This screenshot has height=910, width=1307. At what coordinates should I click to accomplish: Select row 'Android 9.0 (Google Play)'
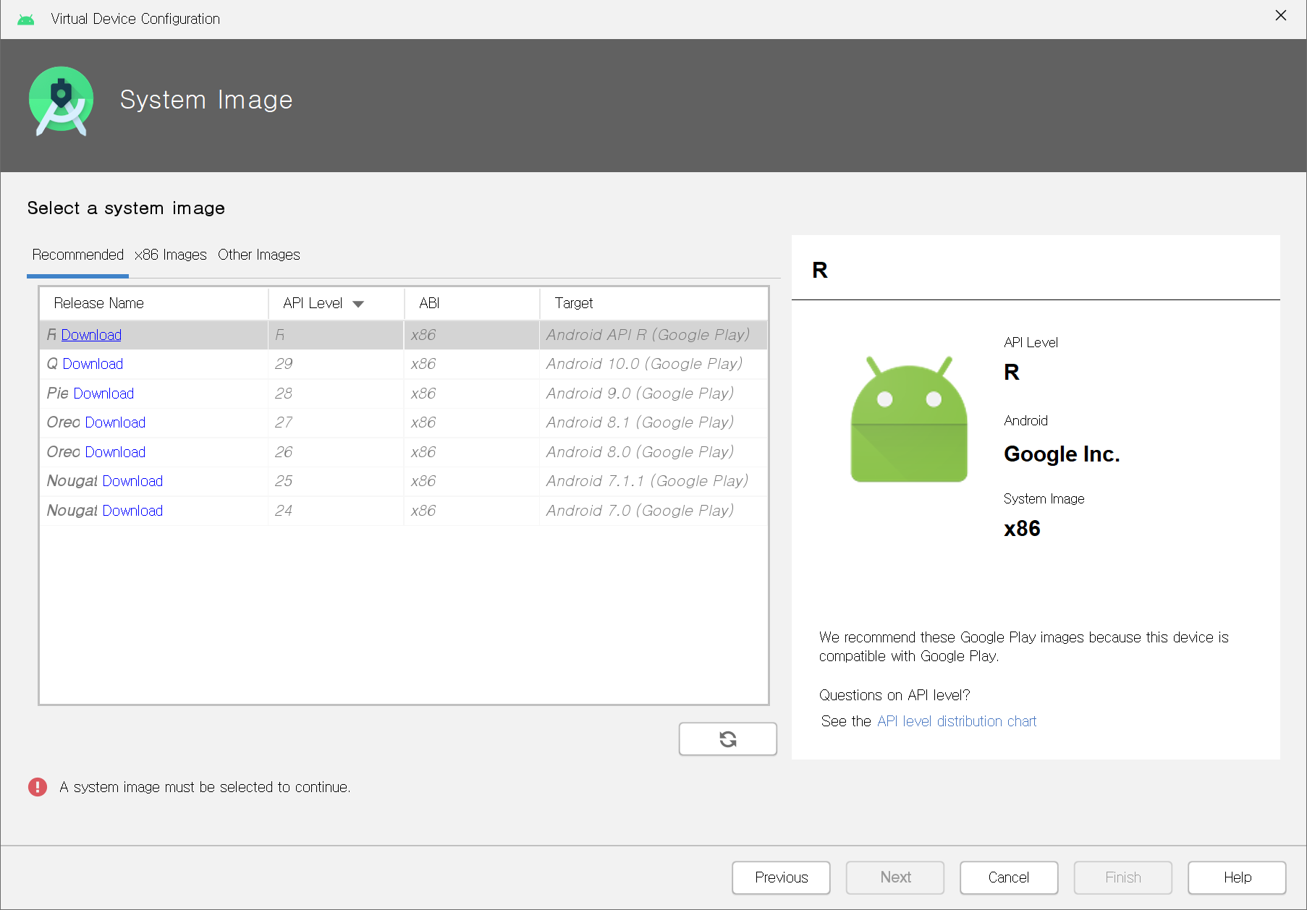click(404, 394)
